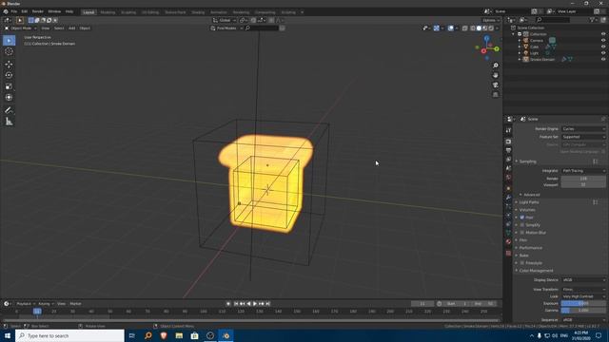Open the Feature Set dropdown

[x=583, y=137]
